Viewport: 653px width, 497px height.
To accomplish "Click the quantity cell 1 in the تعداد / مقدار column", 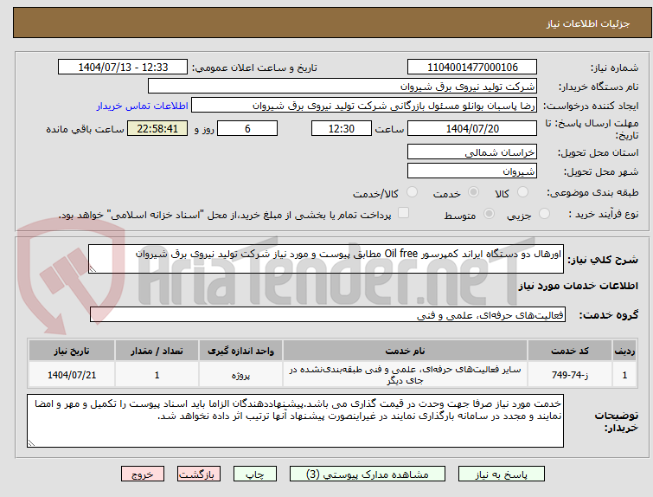I will (x=157, y=375).
